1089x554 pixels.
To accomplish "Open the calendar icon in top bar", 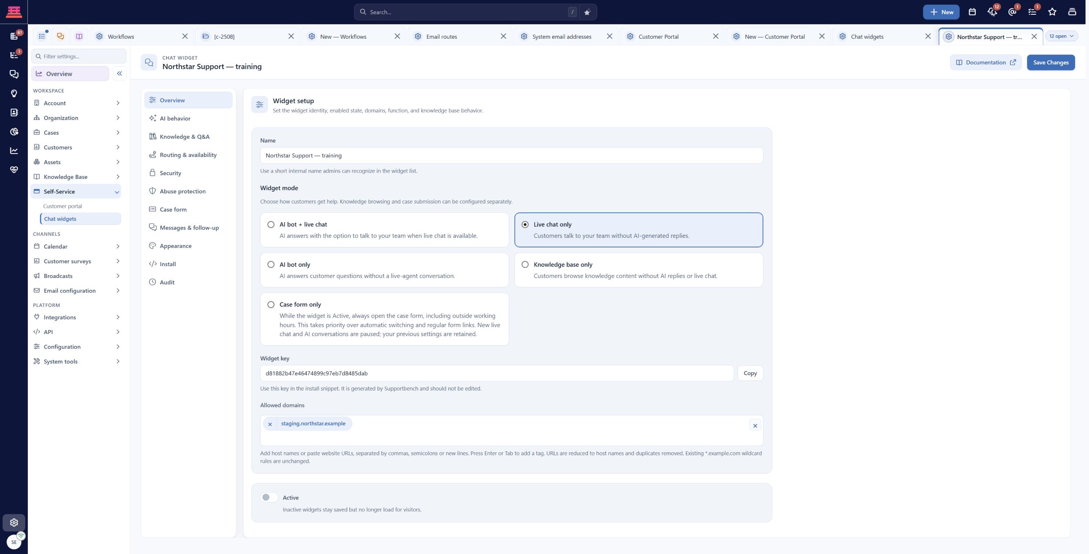I will 972,12.
